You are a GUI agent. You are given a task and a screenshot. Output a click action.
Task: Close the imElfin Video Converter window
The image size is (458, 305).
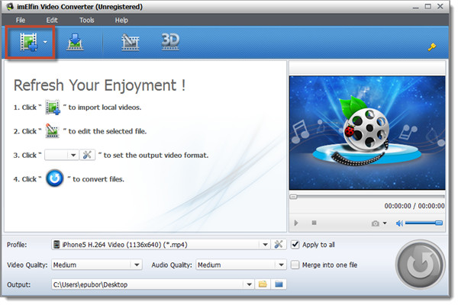(x=440, y=6)
